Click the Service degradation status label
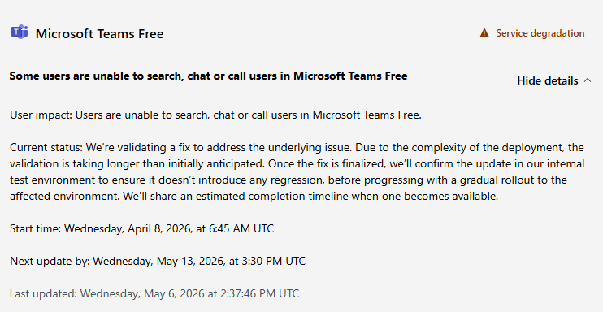The height and width of the screenshot is (312, 603). click(540, 33)
